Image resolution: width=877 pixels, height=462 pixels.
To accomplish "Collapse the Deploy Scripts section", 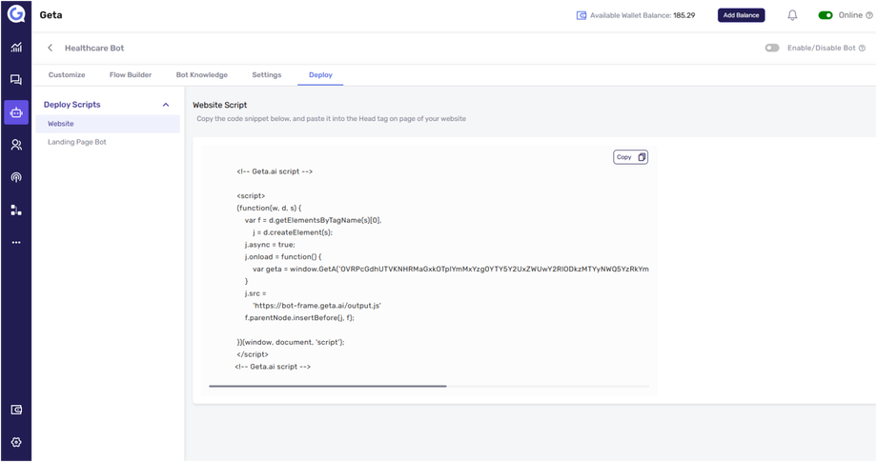I will [166, 105].
